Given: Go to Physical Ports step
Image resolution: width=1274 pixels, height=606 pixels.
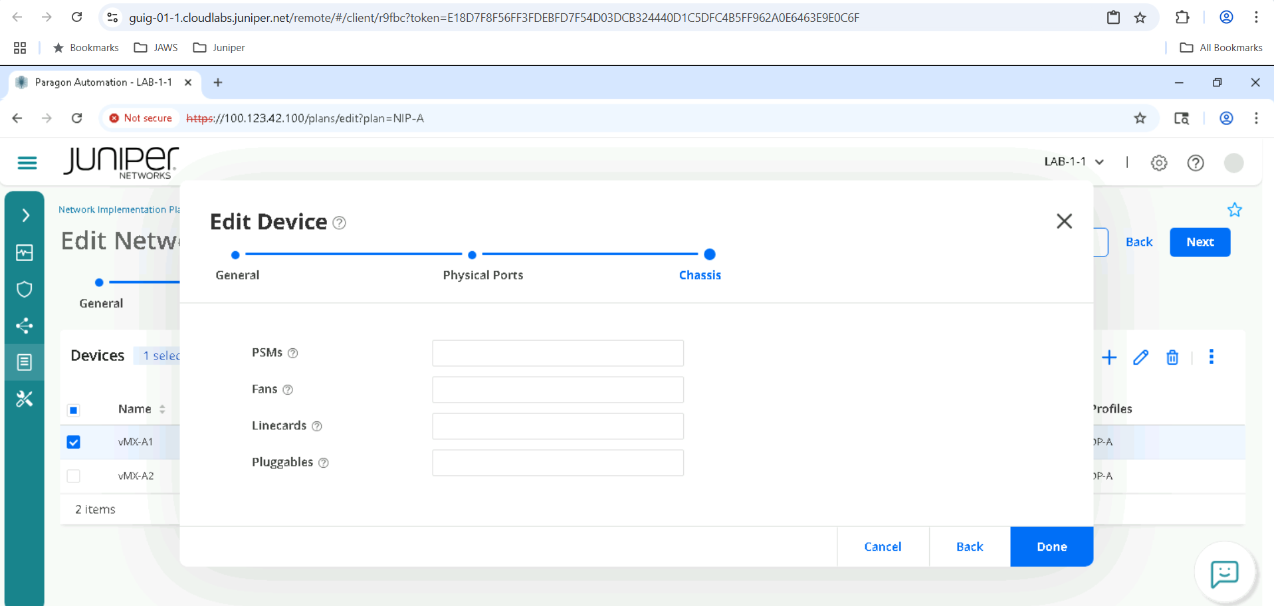Looking at the screenshot, I should 472,255.
